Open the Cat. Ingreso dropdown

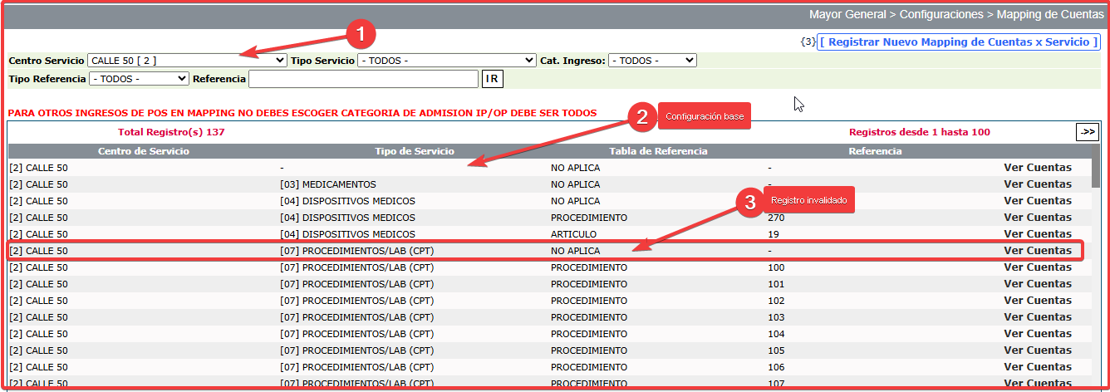coord(652,61)
